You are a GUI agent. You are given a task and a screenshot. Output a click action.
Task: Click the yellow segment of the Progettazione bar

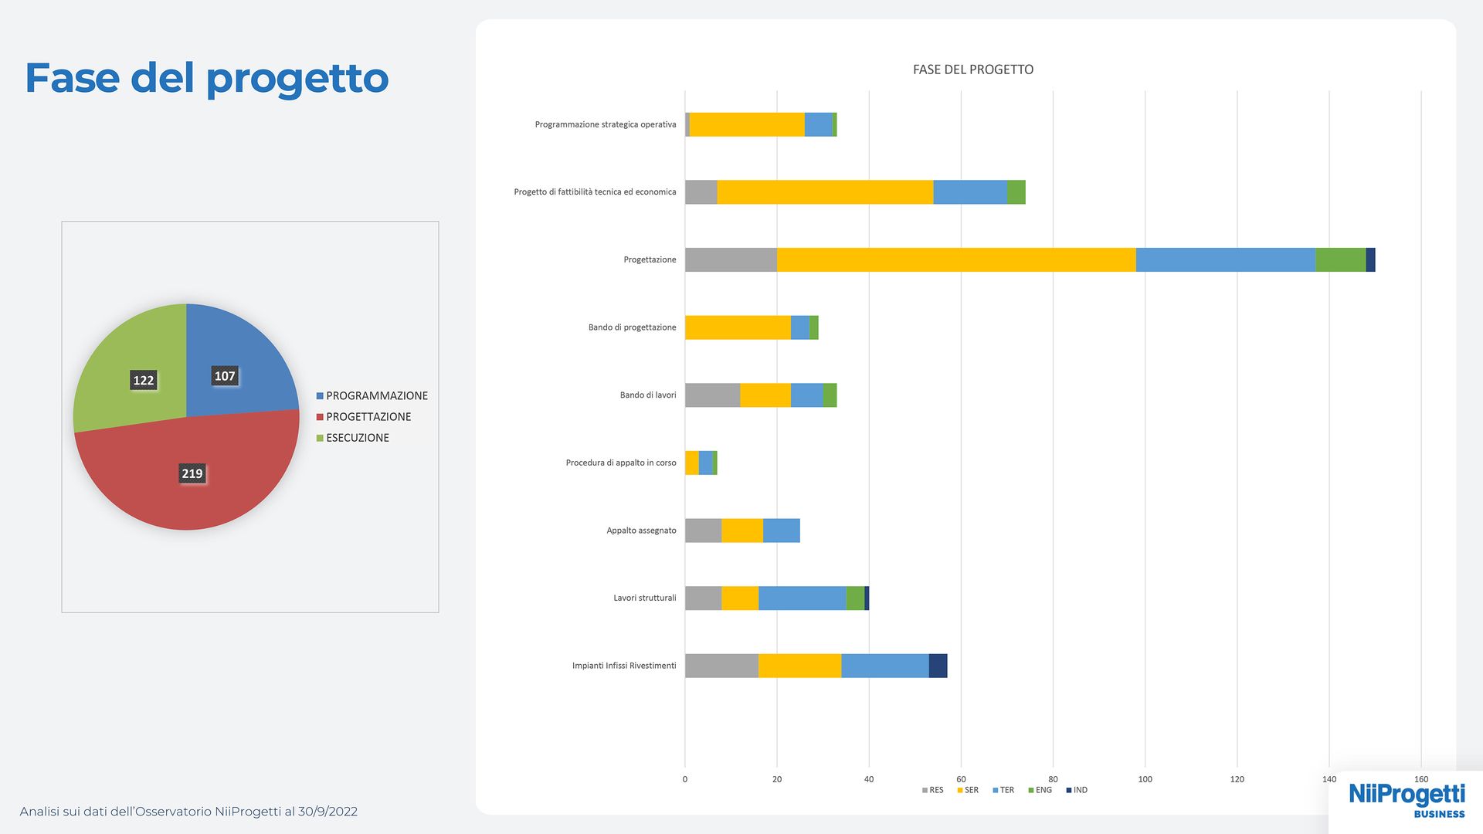[955, 259]
